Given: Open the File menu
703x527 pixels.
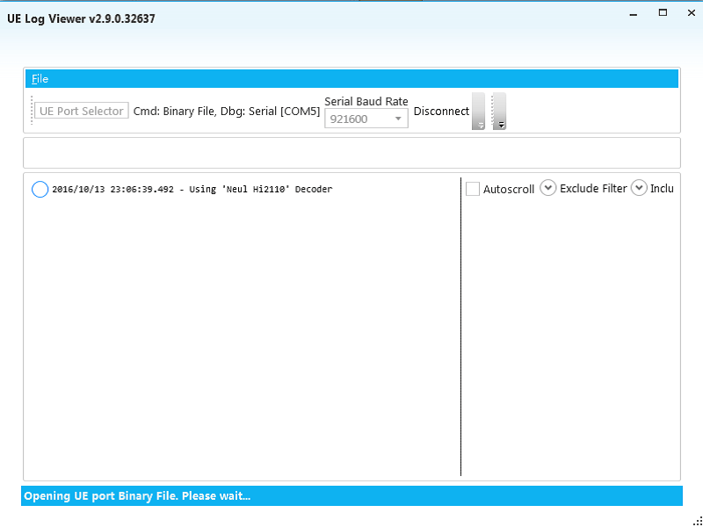Looking at the screenshot, I should point(40,79).
